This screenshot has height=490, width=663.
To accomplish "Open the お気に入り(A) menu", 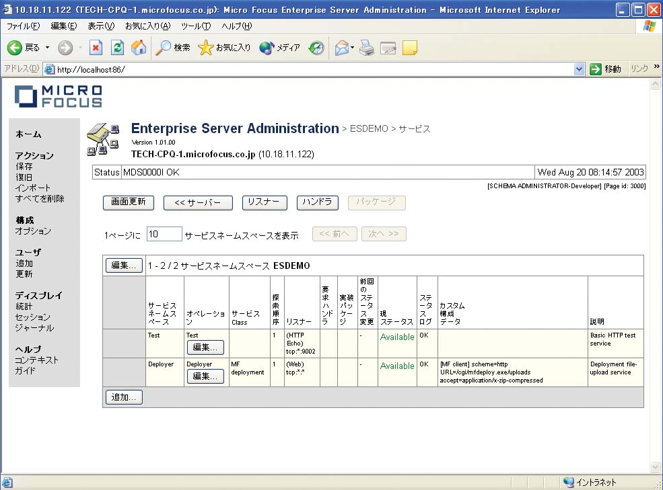I will pyautogui.click(x=147, y=26).
